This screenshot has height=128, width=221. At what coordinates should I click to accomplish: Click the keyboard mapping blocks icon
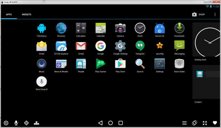pyautogui.click(x=37, y=123)
